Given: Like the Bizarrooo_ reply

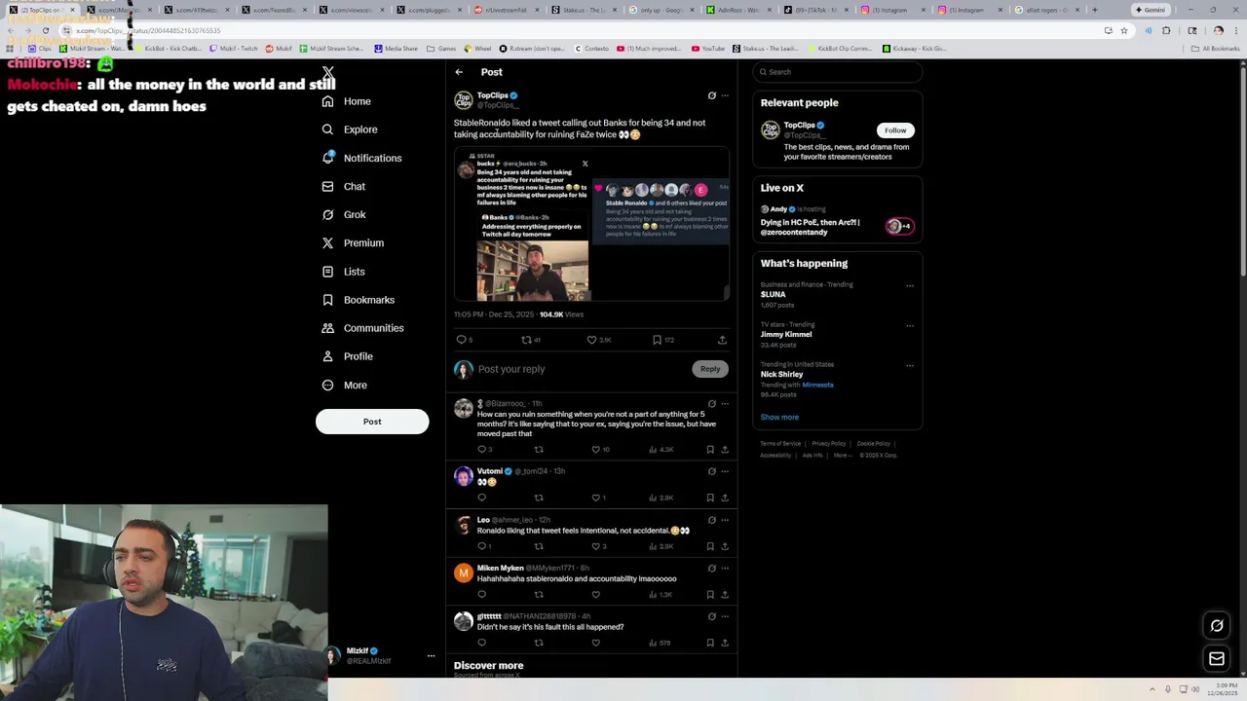Looking at the screenshot, I should coord(595,450).
